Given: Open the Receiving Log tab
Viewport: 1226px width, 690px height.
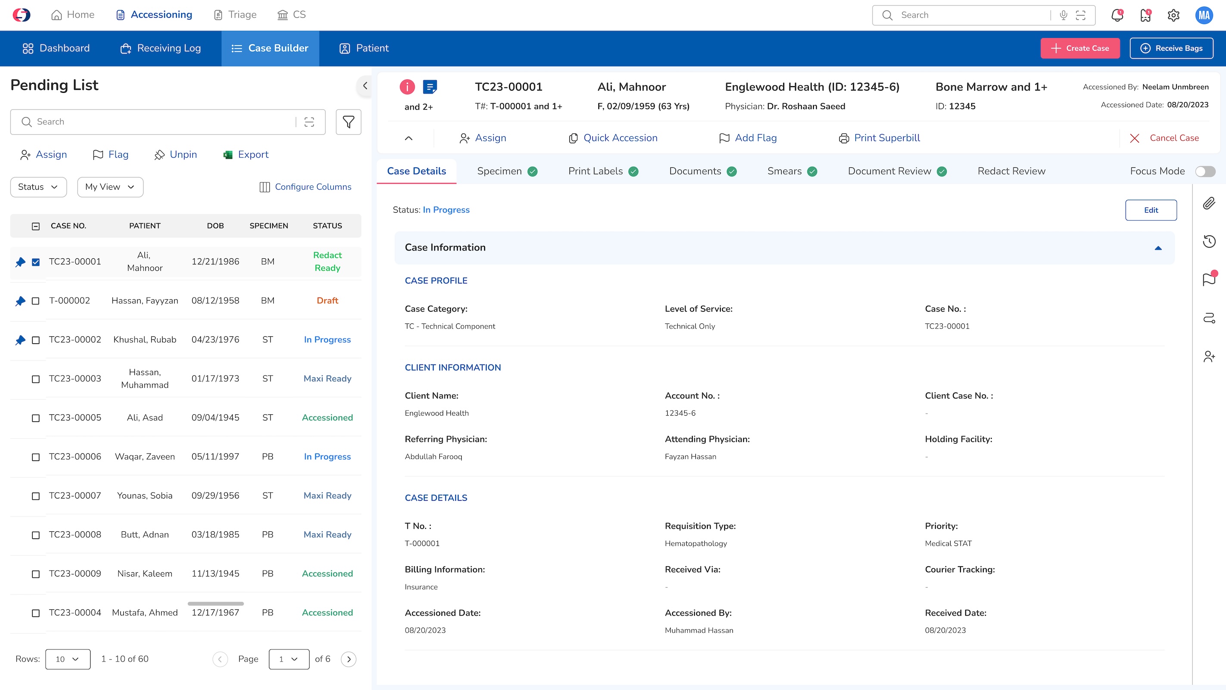Looking at the screenshot, I should (x=161, y=48).
